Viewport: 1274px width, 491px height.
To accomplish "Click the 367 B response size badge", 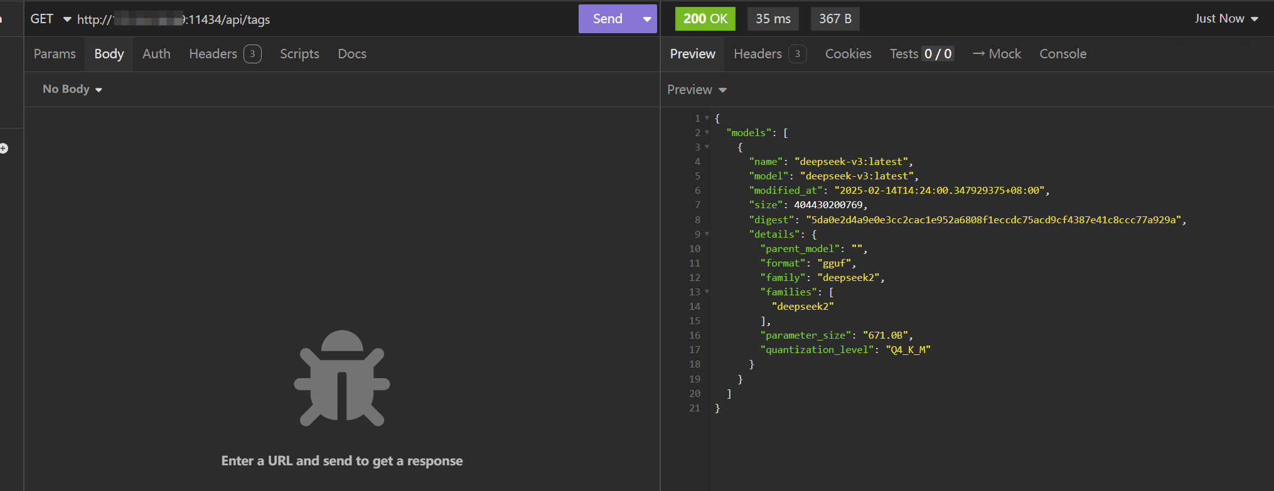I will [x=835, y=19].
